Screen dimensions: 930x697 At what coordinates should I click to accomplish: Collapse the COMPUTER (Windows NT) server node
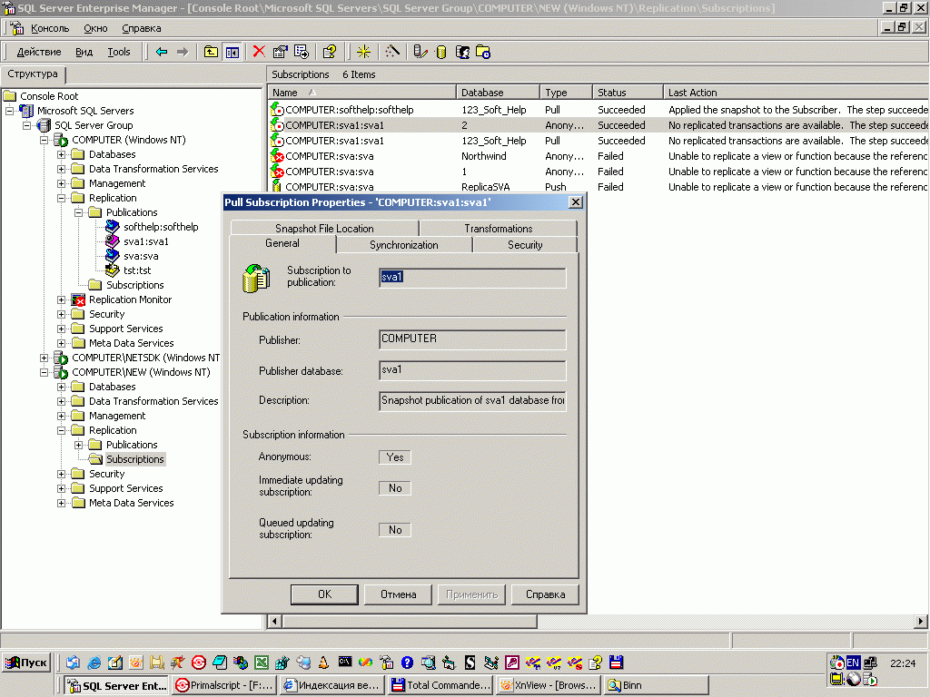(44, 141)
